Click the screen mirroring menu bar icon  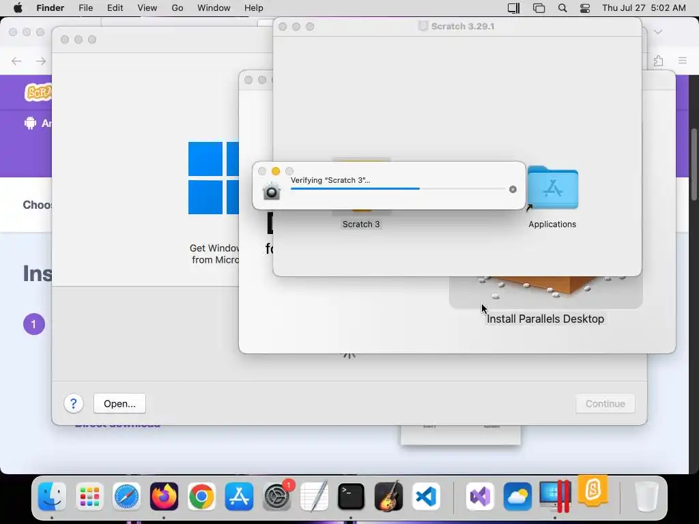point(539,8)
